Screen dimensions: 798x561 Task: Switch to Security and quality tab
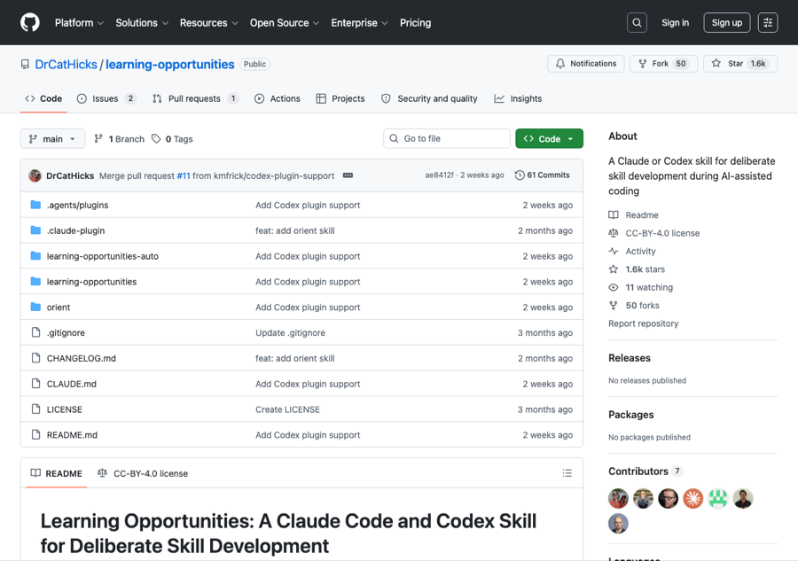[x=429, y=98]
